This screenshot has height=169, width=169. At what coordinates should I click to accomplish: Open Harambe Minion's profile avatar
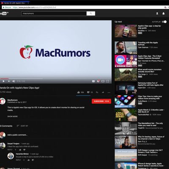(11, 156)
